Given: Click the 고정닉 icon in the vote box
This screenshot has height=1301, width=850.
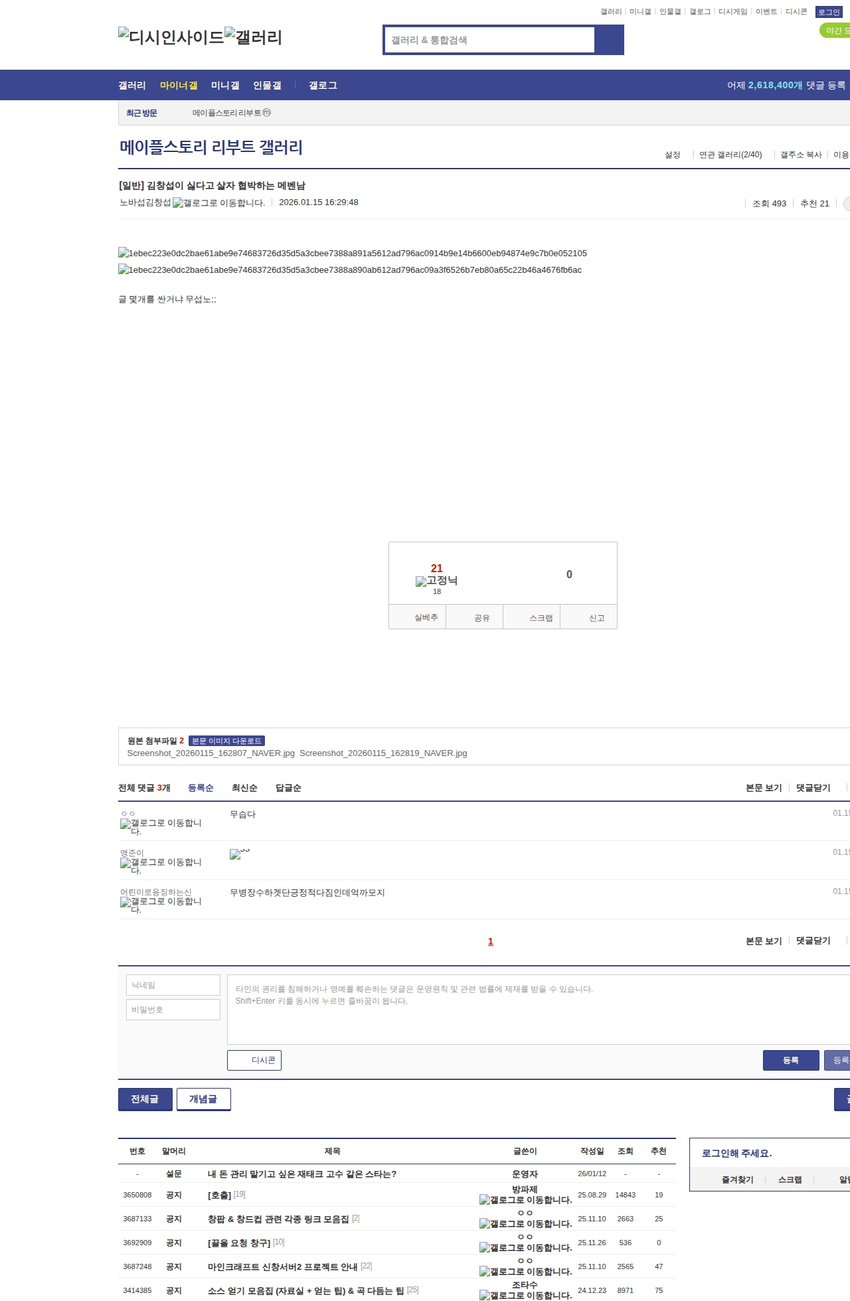Looking at the screenshot, I should point(436,581).
